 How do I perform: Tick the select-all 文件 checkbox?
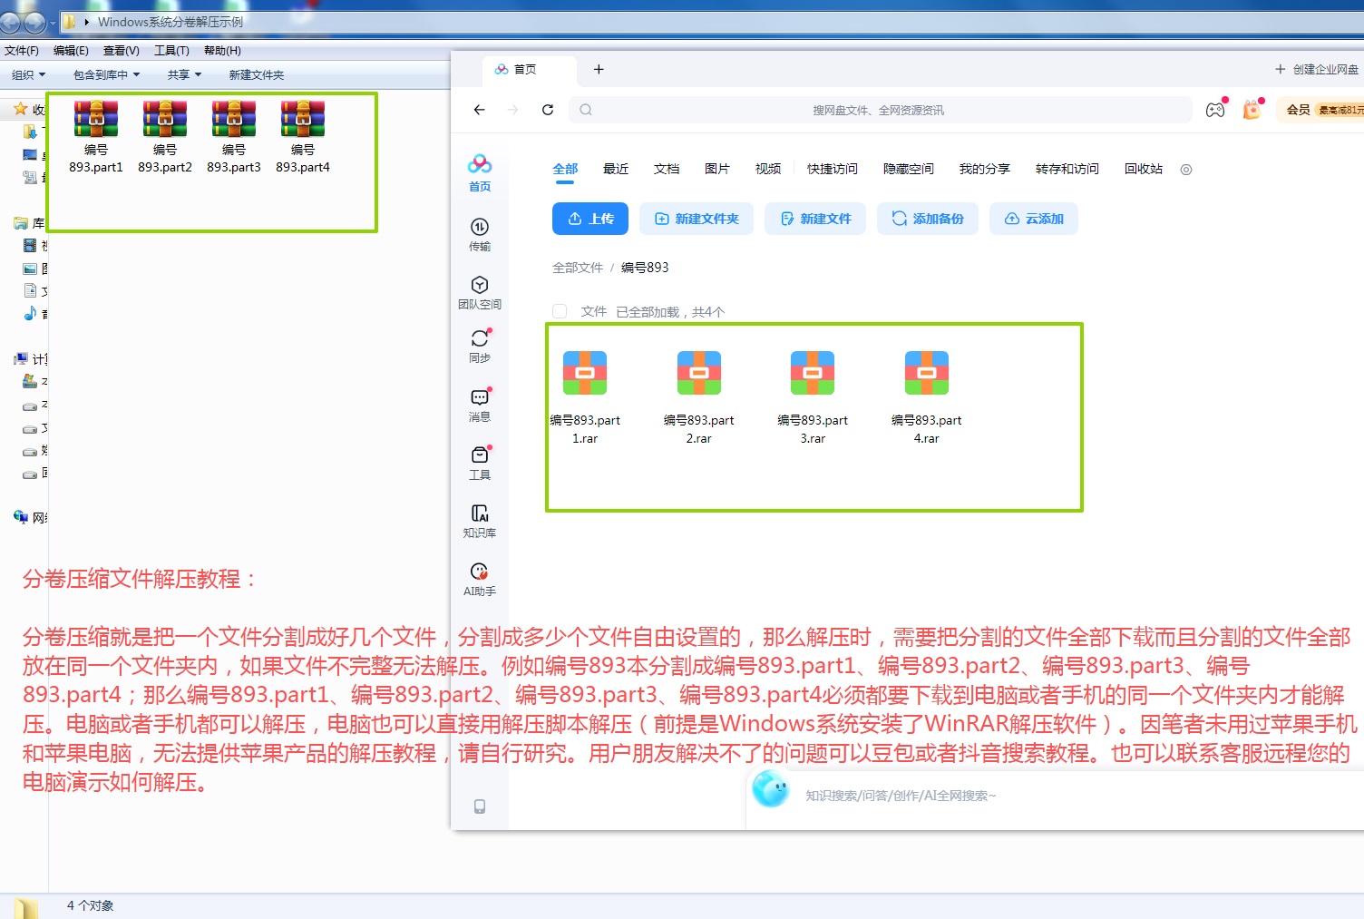pos(560,311)
